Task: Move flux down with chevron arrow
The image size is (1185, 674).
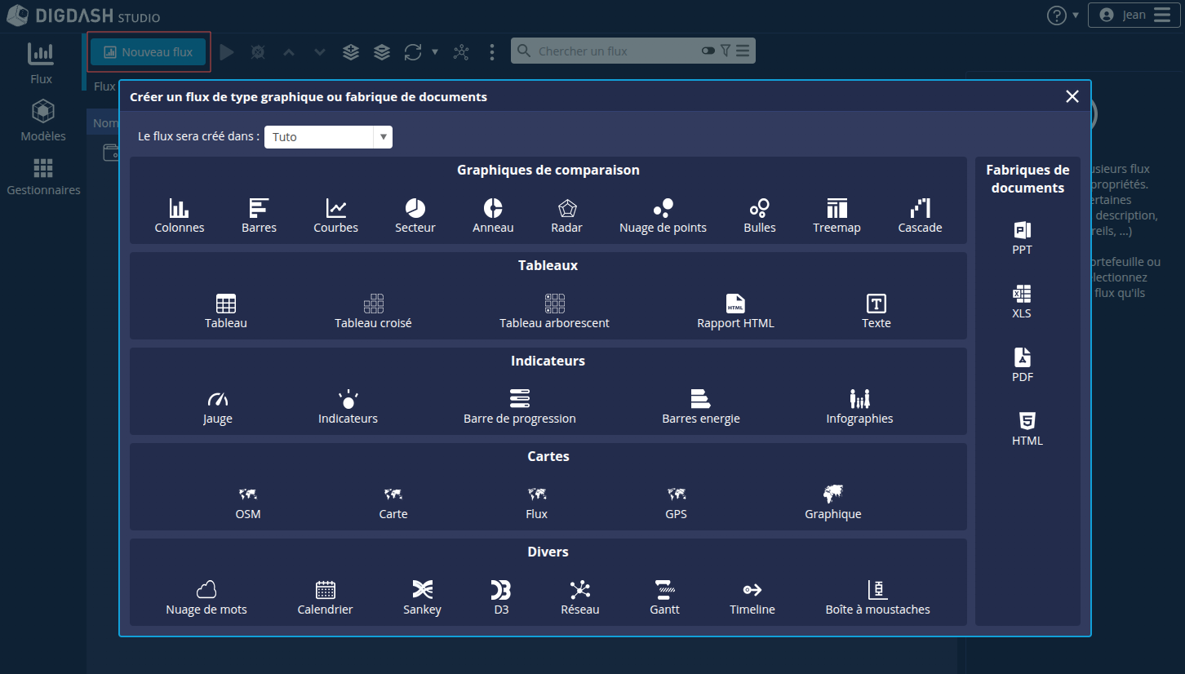Action: (320, 52)
